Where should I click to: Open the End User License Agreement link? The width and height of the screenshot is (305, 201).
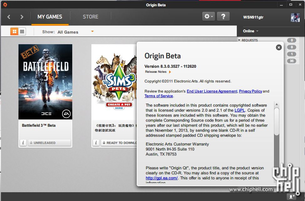(212, 91)
